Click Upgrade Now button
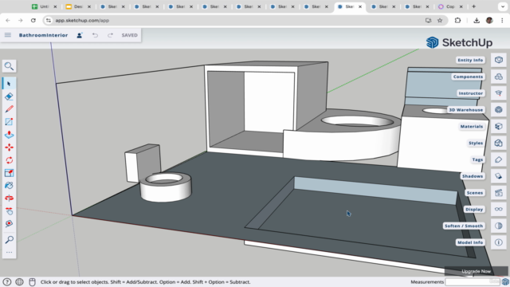The image size is (510, 287). click(x=477, y=271)
